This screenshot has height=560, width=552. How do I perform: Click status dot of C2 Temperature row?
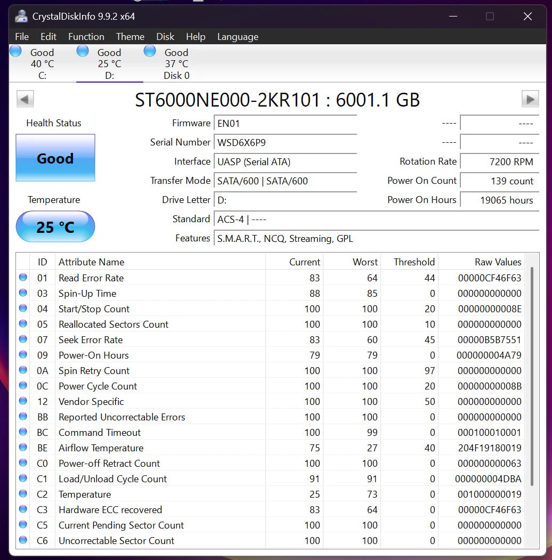(x=23, y=493)
